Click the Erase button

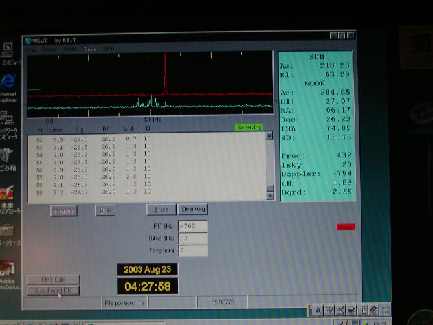161,210
